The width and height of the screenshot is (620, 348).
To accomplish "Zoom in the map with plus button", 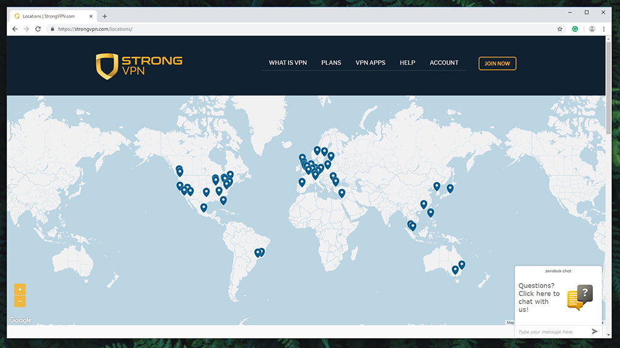I will [x=20, y=289].
